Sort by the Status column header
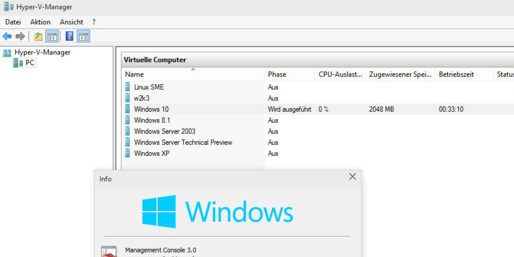The height and width of the screenshot is (257, 514). pyautogui.click(x=504, y=74)
